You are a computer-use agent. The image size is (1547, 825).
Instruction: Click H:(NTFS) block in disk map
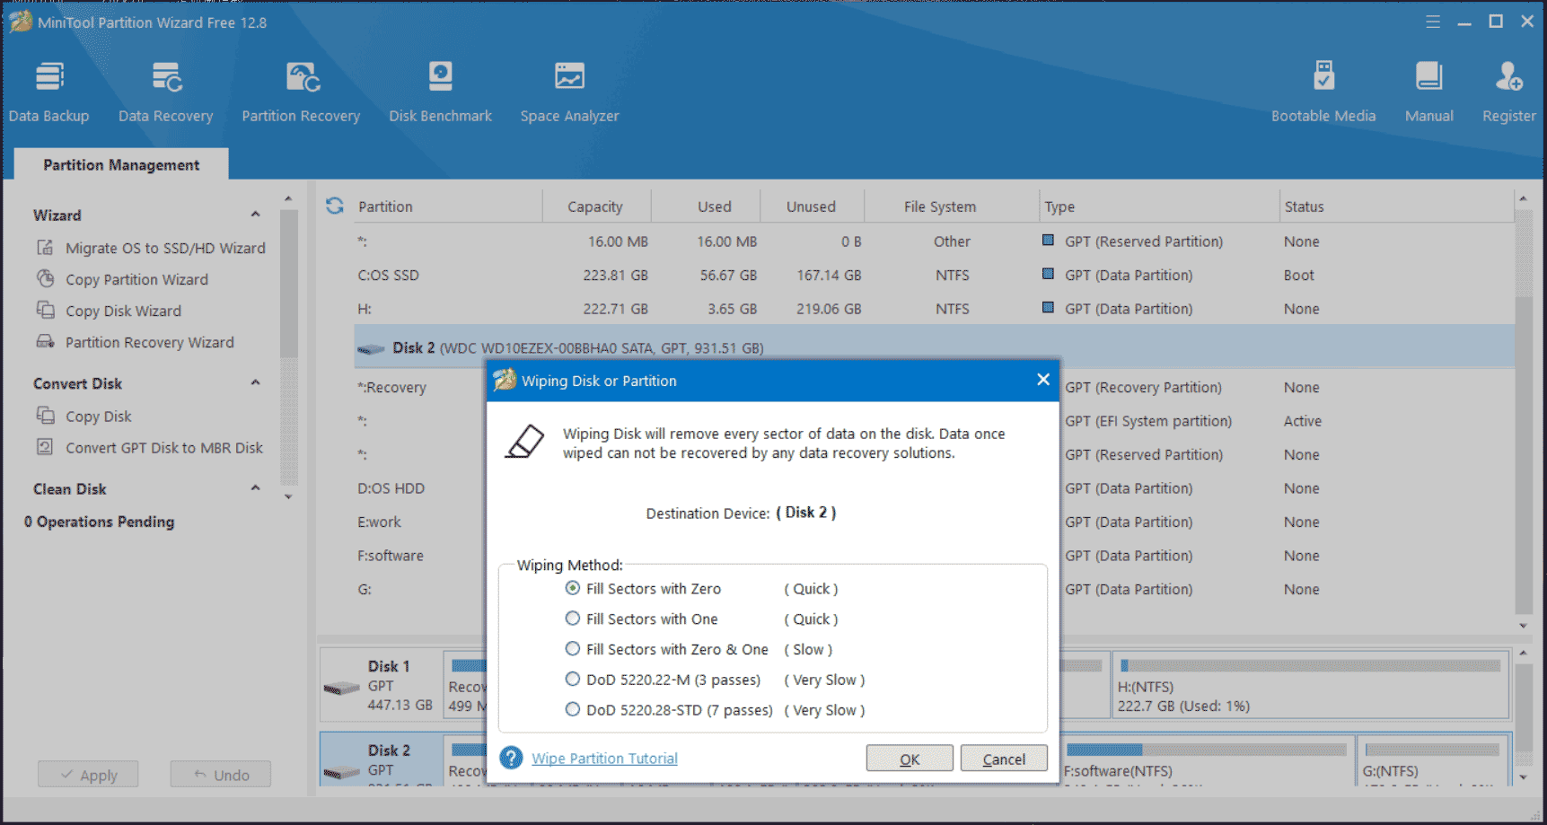[x=1310, y=686]
